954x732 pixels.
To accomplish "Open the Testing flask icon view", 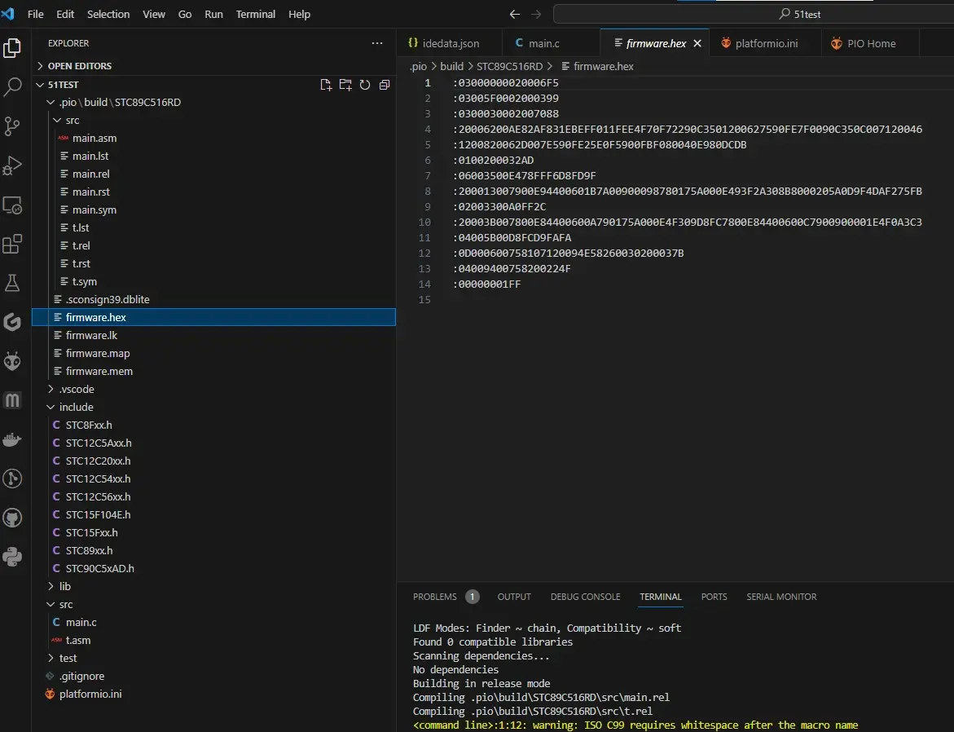I will [12, 283].
